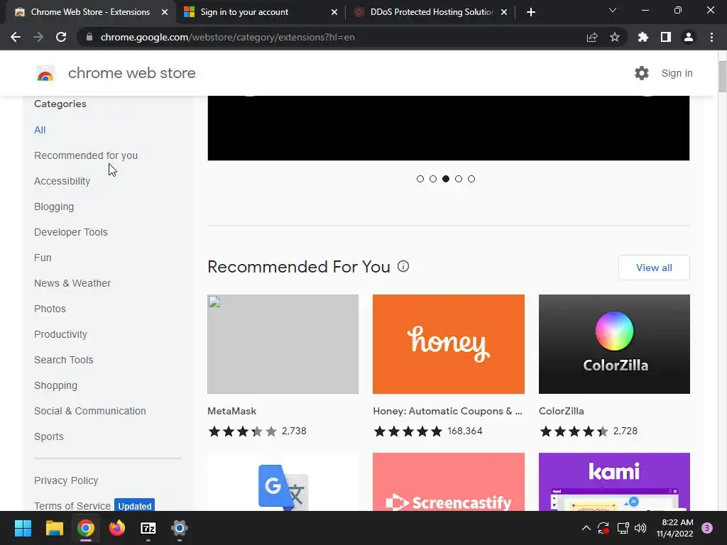Open Chrome's three-dot menu
The height and width of the screenshot is (545, 727).
coord(711,37)
